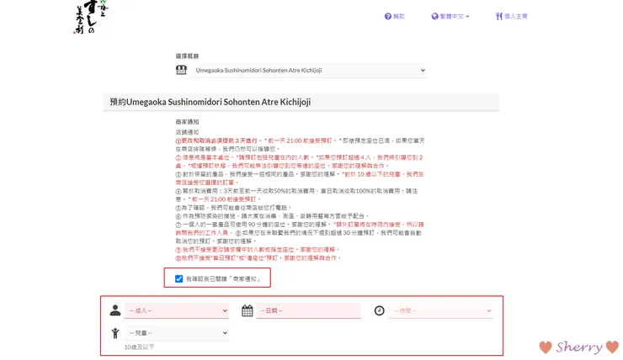Viewport: 623px width, 360px height.
Task: Click the sushi restaurant logo
Action: (x=90, y=17)
